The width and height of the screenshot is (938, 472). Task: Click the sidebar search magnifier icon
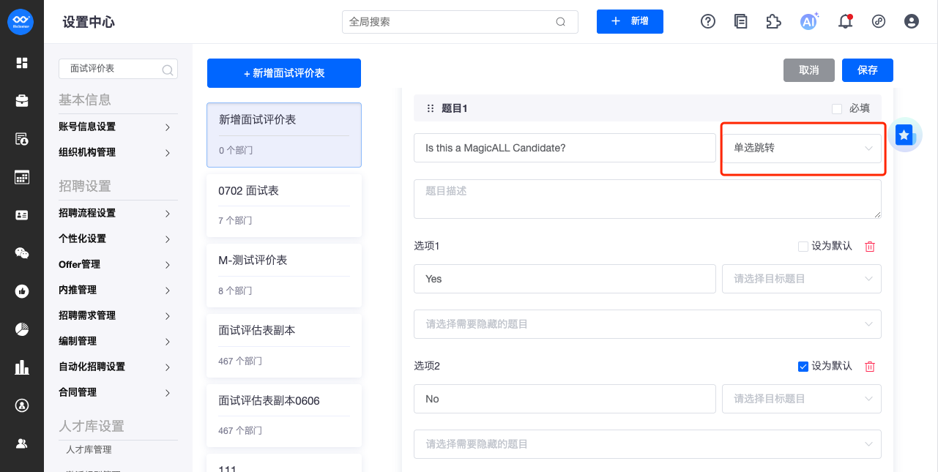168,70
